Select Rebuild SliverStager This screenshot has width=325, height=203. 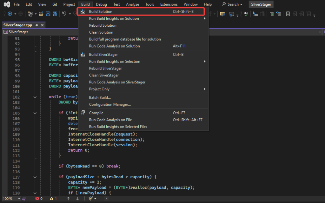point(143,69)
